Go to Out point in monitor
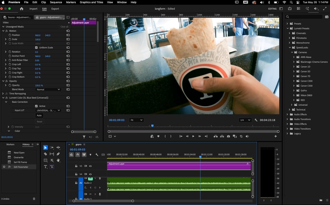The height and width of the screenshot is (205, 330). pyautogui.click(x=206, y=136)
